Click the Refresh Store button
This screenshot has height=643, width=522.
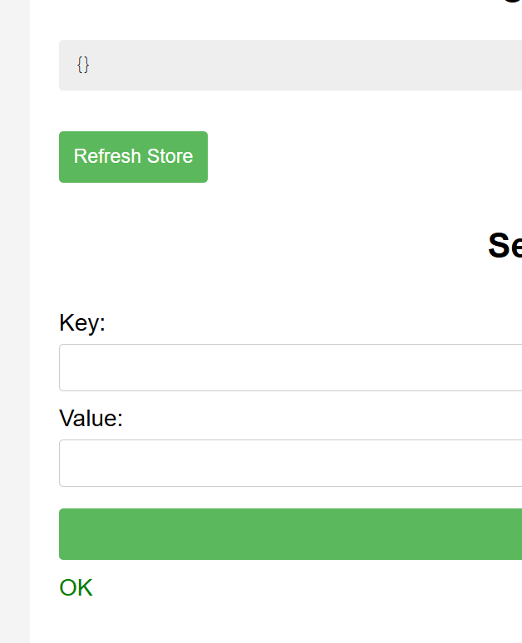133,156
